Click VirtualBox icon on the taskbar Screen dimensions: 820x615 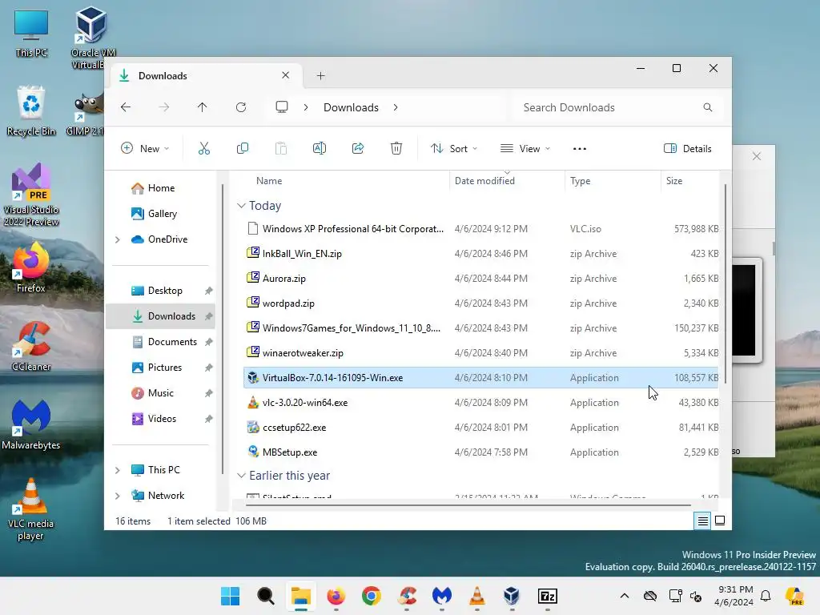click(x=512, y=596)
